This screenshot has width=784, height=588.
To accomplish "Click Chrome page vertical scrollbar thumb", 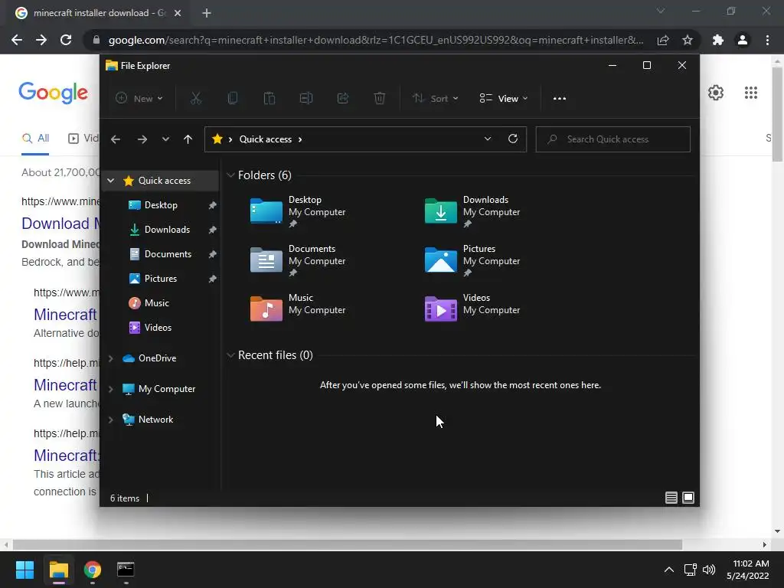I will (x=777, y=115).
